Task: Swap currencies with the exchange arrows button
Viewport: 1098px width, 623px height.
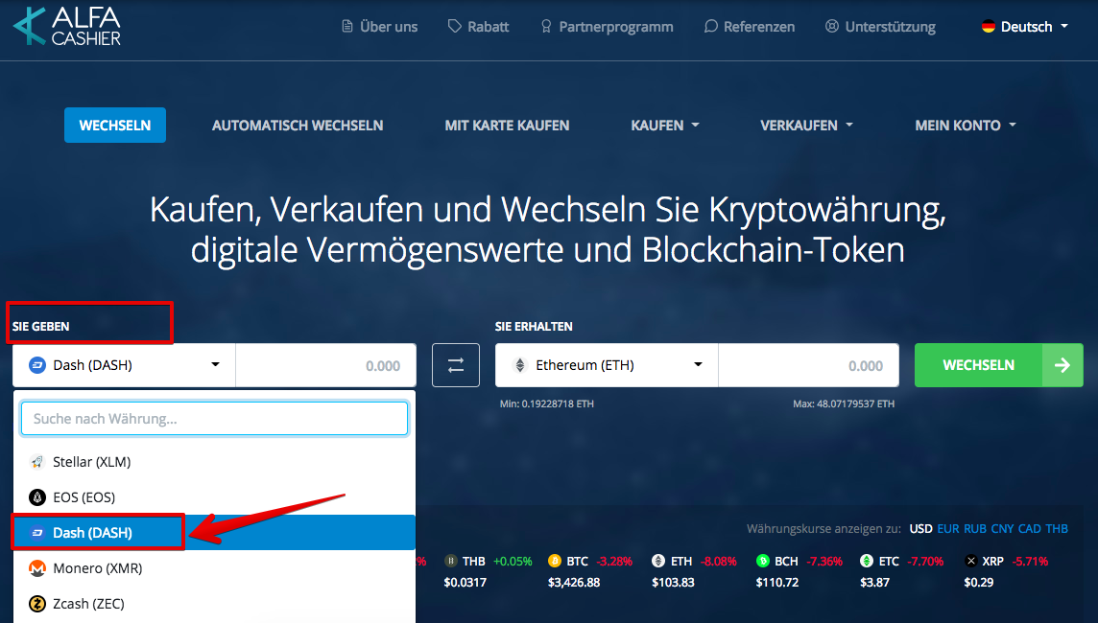Action: 456,365
